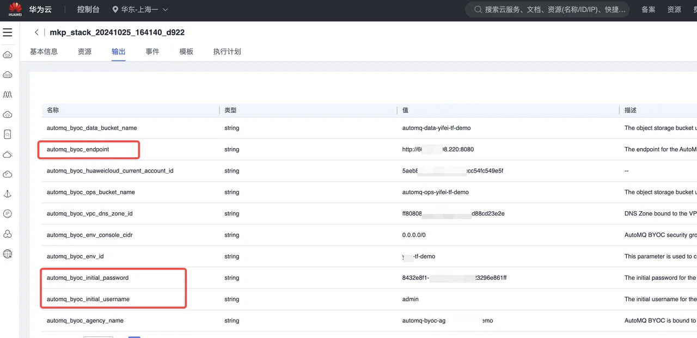
Task: Click the back arrow beside stack name
Action: point(36,33)
